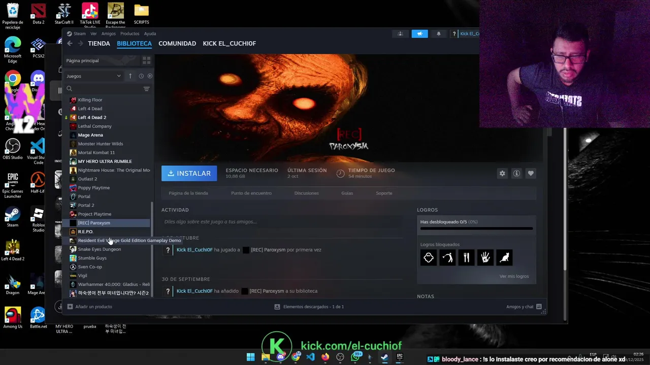Open Friends and chat icon

539,307
